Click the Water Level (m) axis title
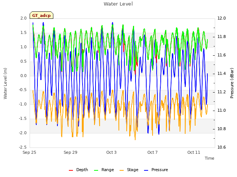Image resolution: width=237 pixels, height=177 pixels. coord(5,84)
